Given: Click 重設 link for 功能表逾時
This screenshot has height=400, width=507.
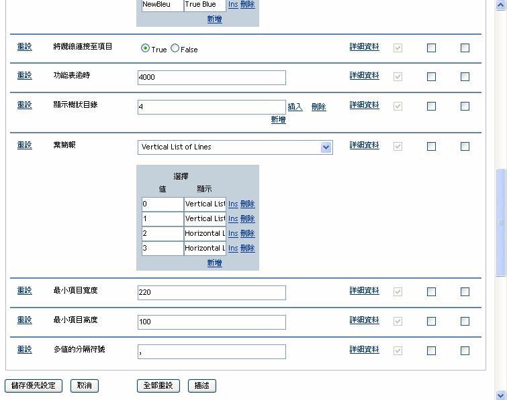Looking at the screenshot, I should [24, 76].
